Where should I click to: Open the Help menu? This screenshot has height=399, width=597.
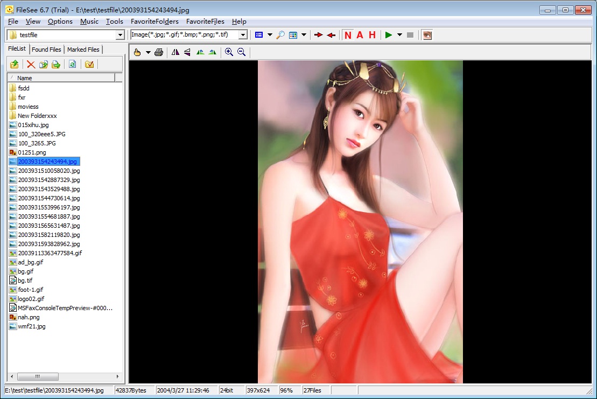click(239, 22)
